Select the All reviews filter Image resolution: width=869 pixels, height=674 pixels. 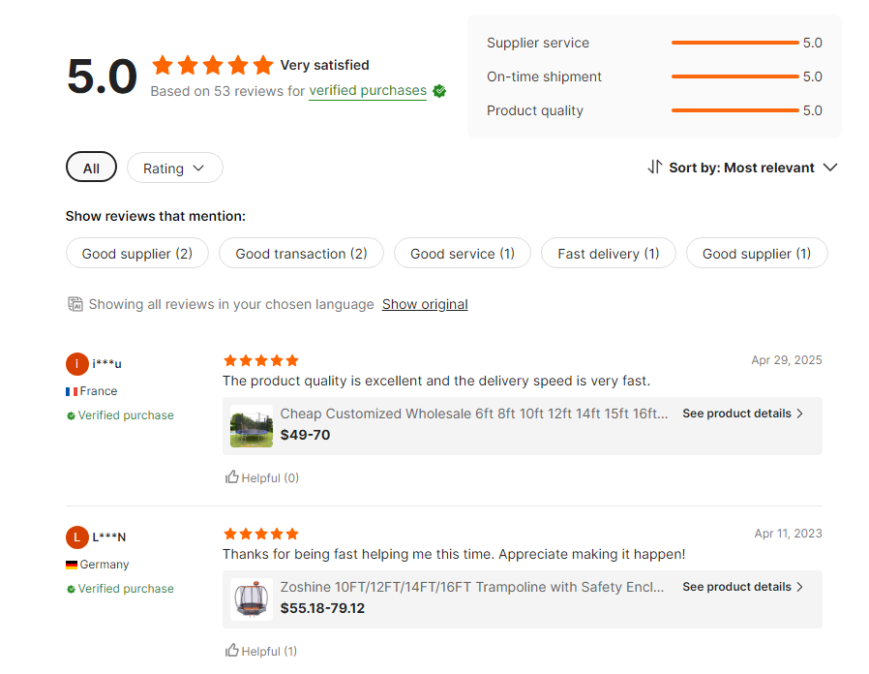(91, 168)
